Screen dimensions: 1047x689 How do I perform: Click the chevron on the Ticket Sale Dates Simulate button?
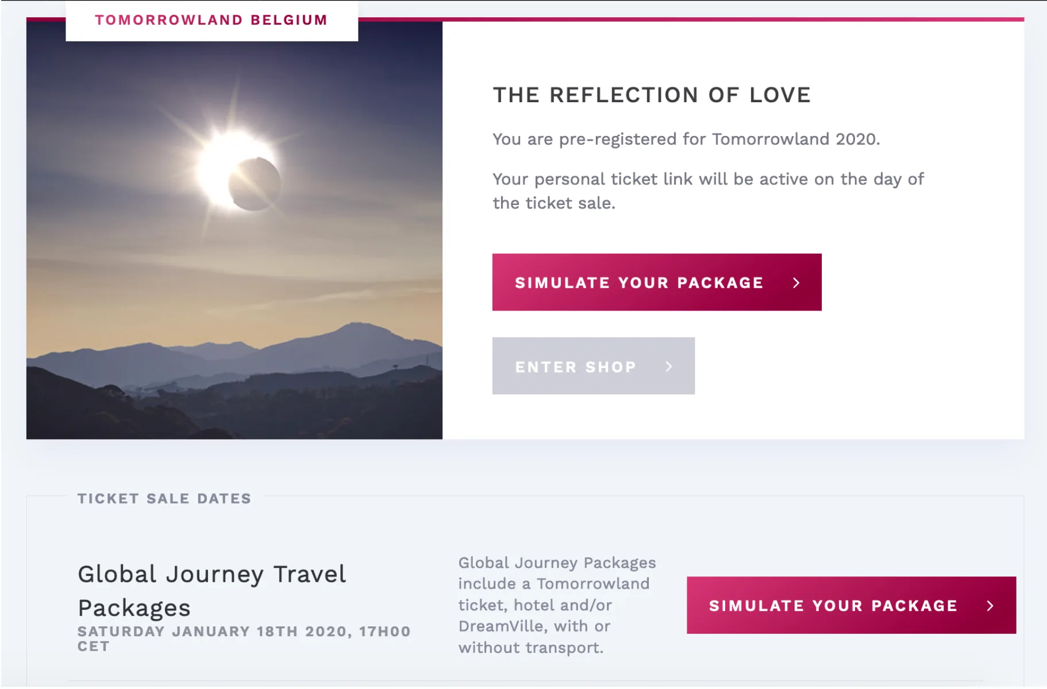pos(990,606)
